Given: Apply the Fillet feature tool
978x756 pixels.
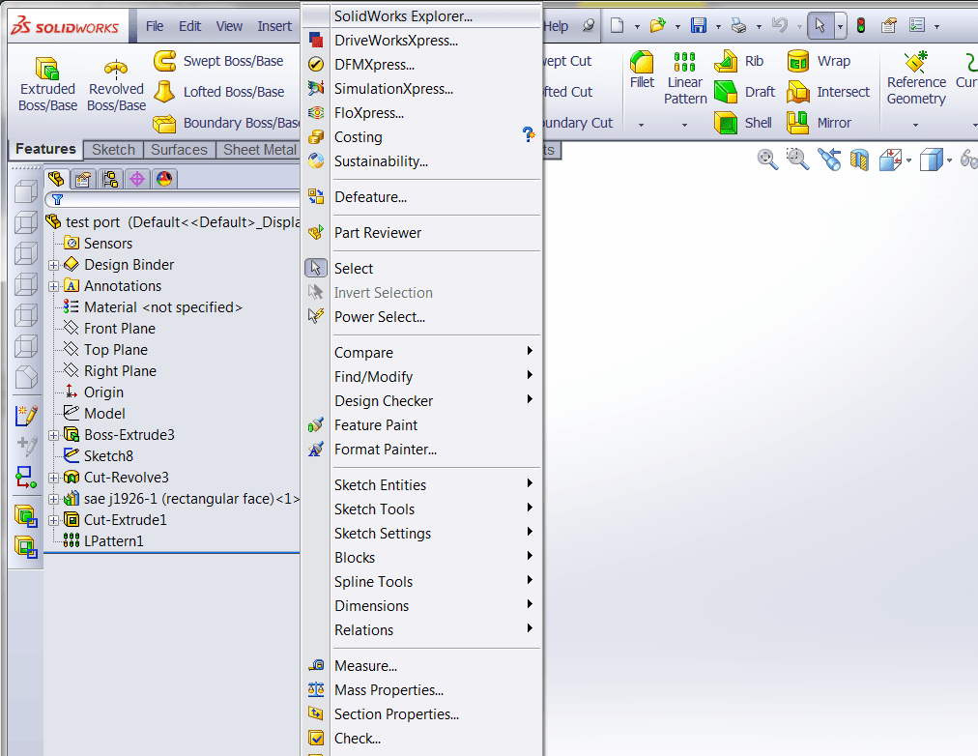Looking at the screenshot, I should pyautogui.click(x=642, y=70).
